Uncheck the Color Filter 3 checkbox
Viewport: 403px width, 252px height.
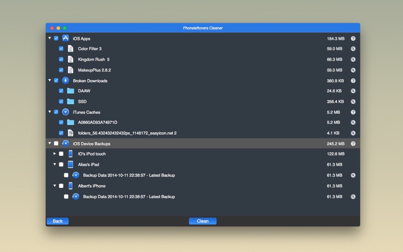[61, 48]
